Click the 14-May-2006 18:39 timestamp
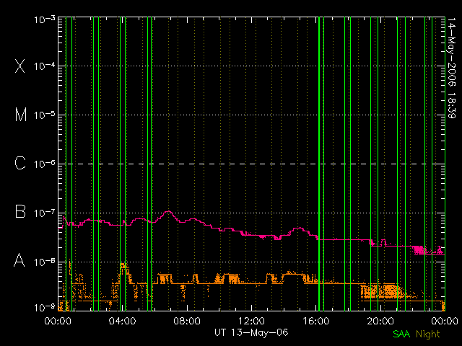462x346 pixels. coord(450,68)
